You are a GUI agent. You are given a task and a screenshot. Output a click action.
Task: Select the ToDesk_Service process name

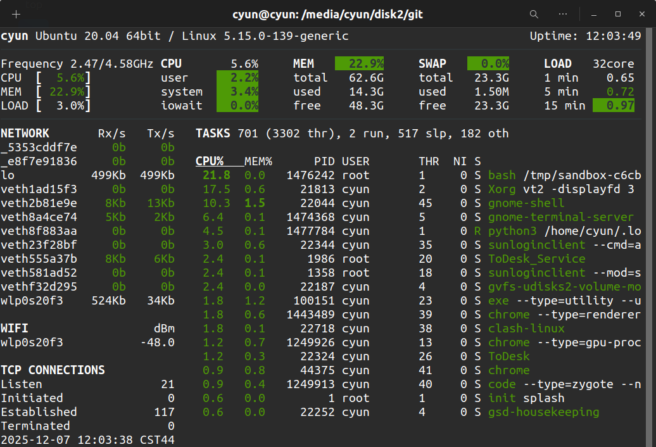537,259
